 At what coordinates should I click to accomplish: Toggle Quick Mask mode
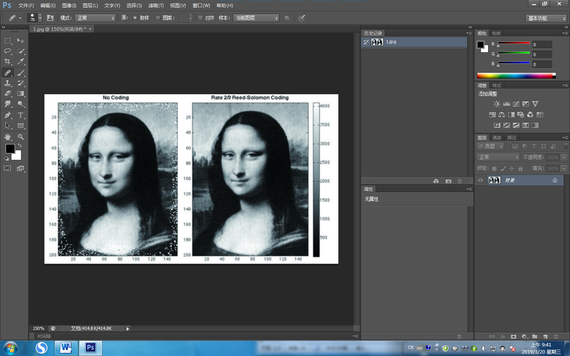tap(8, 168)
